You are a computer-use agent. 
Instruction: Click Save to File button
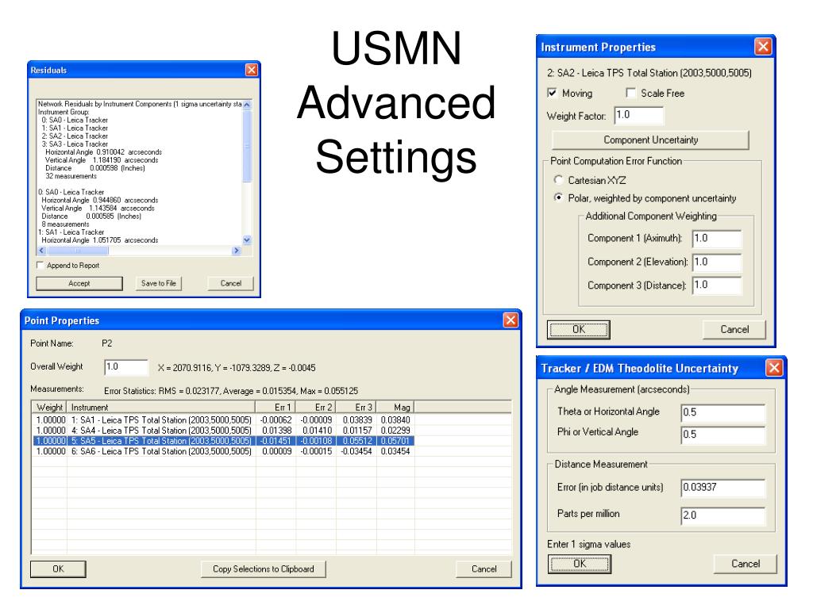(x=159, y=283)
